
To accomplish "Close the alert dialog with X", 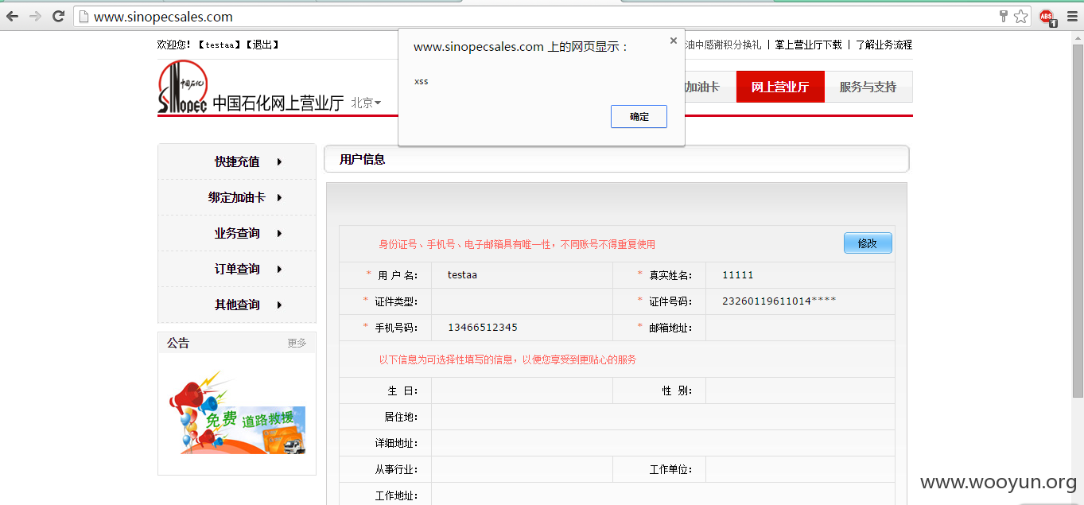I will (x=674, y=41).
